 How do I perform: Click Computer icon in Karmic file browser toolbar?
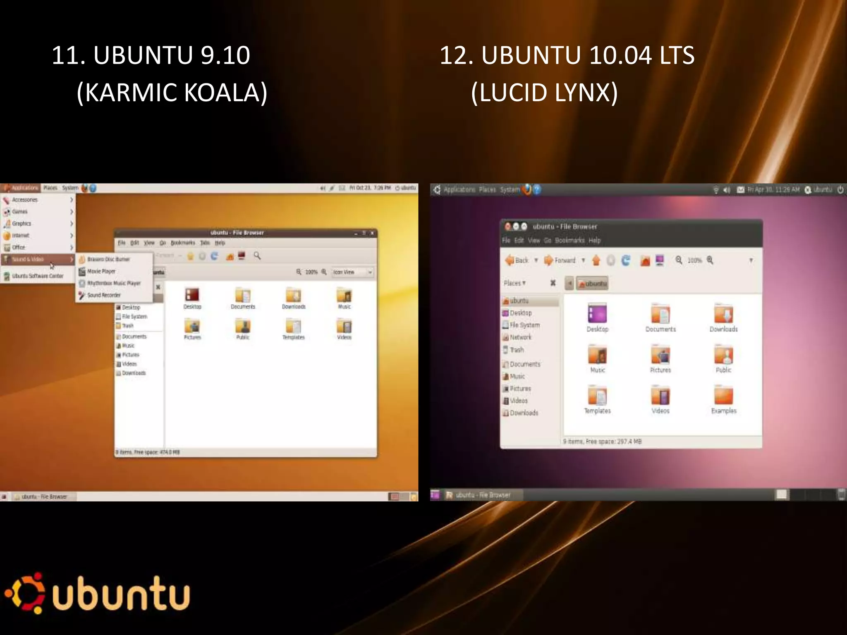(x=242, y=256)
